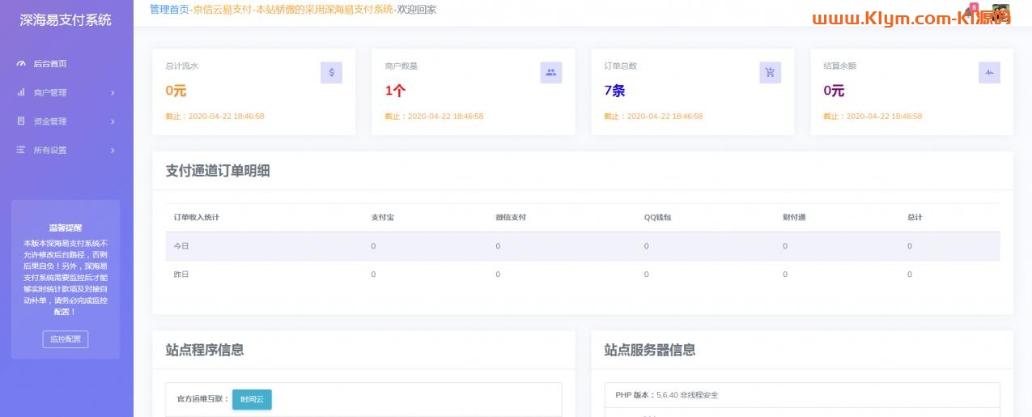Click the 0元 value under 总计流水

pyautogui.click(x=176, y=91)
